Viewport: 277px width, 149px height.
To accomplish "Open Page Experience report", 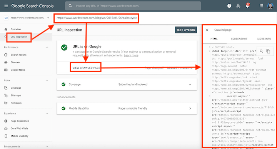I will coord(20,121).
